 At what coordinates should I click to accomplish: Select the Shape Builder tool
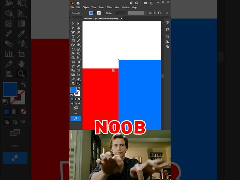[x=73, y=58]
